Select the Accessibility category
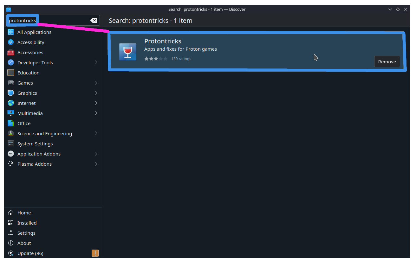Image resolution: width=416 pixels, height=261 pixels. (x=53, y=42)
